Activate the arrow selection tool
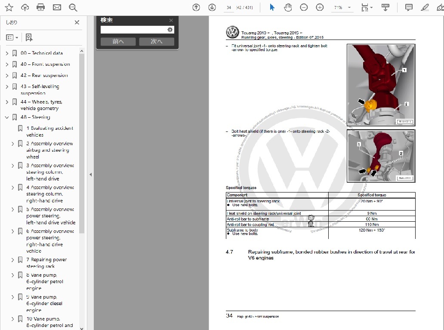 272,7
